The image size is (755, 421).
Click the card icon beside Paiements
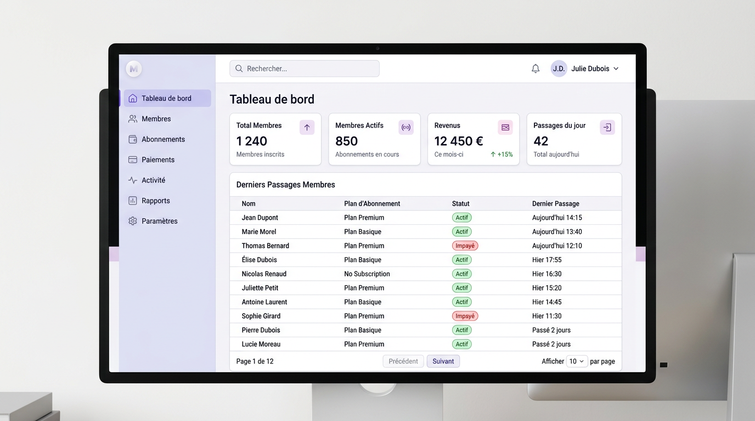(x=133, y=160)
